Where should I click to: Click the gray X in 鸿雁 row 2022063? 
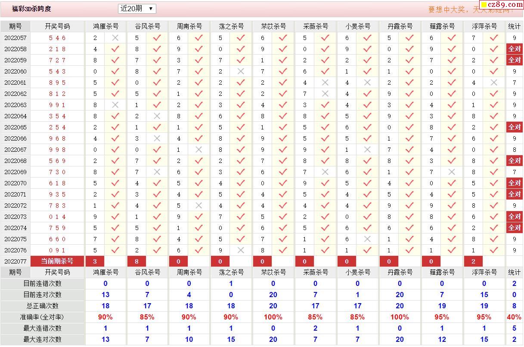(115, 105)
